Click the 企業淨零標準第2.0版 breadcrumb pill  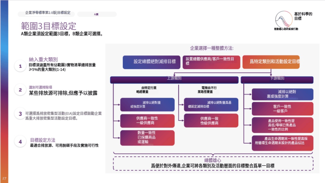tap(46, 13)
